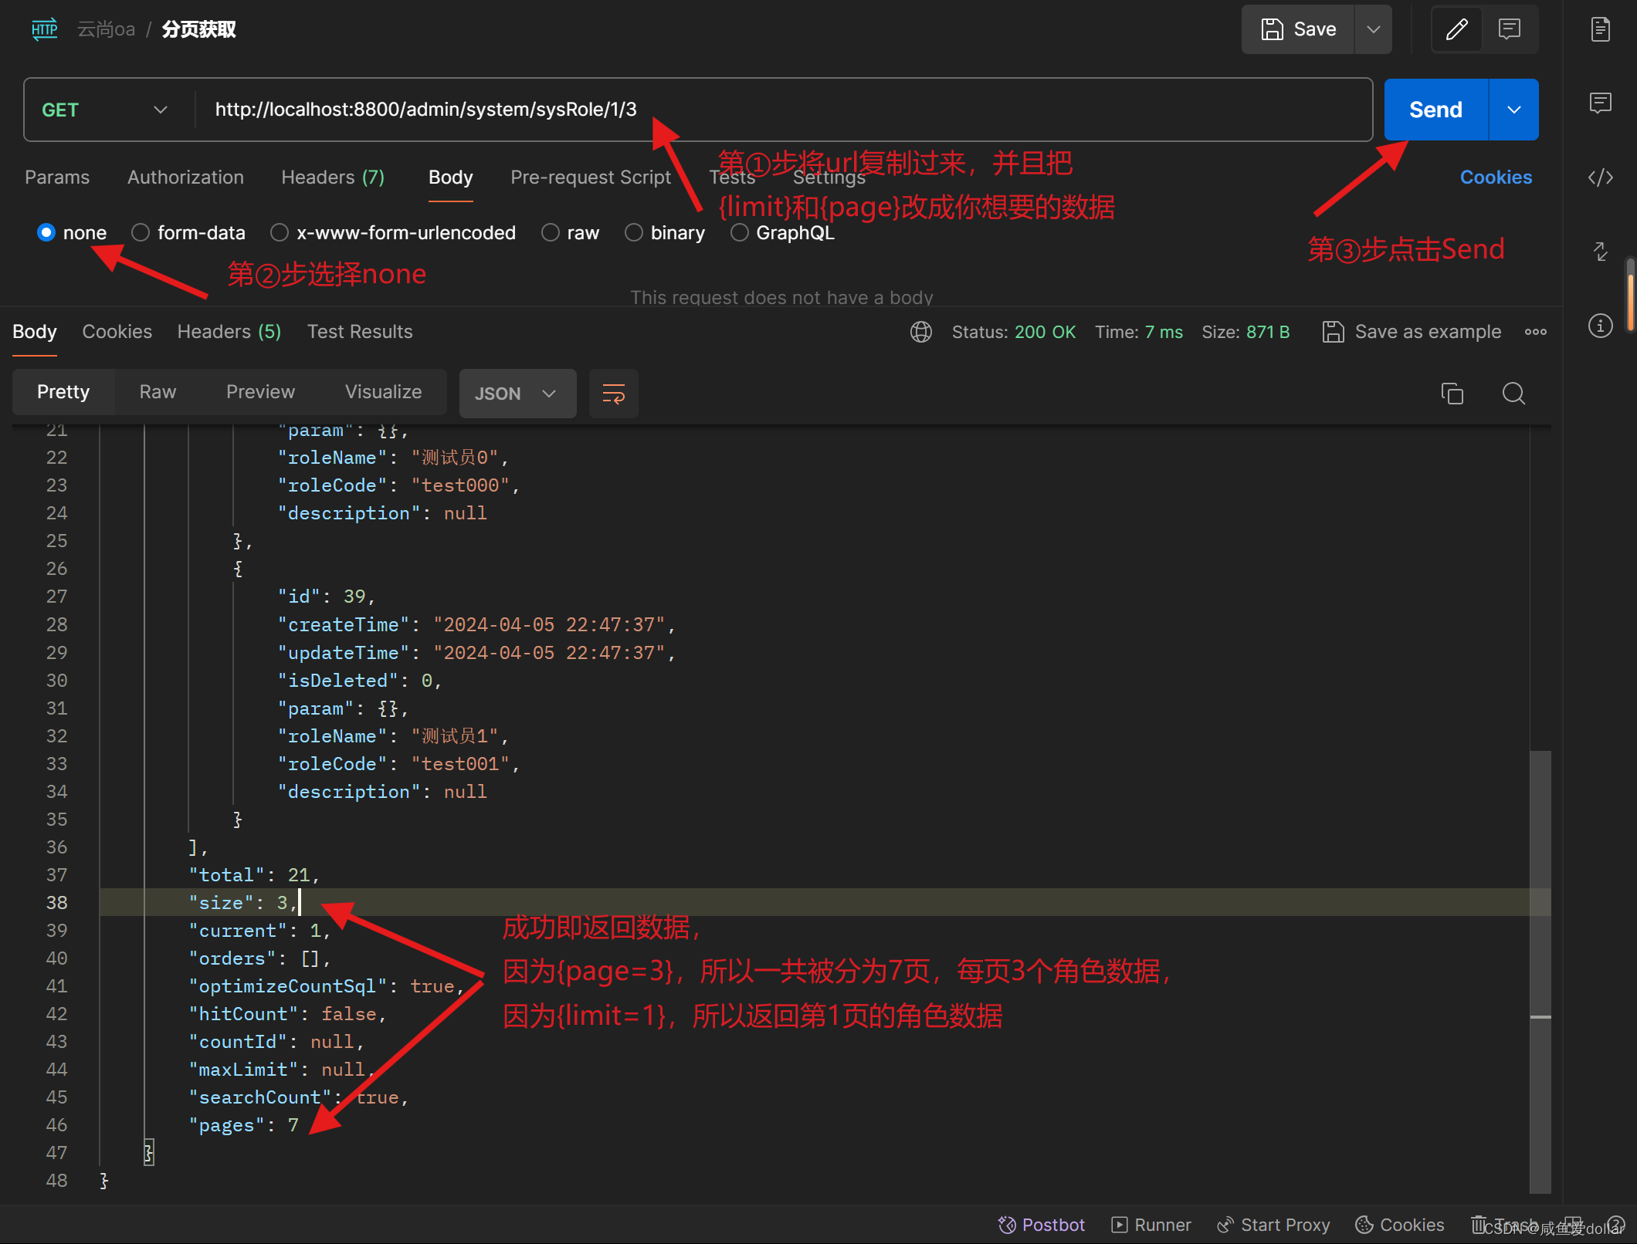Open the Save options dropdown arrow
The image size is (1637, 1244).
[x=1374, y=29]
